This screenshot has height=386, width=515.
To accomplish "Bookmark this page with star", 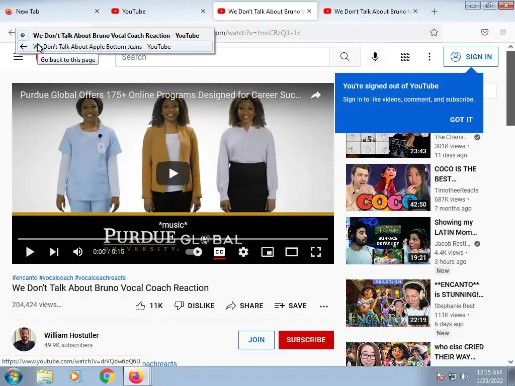I will 434,32.
